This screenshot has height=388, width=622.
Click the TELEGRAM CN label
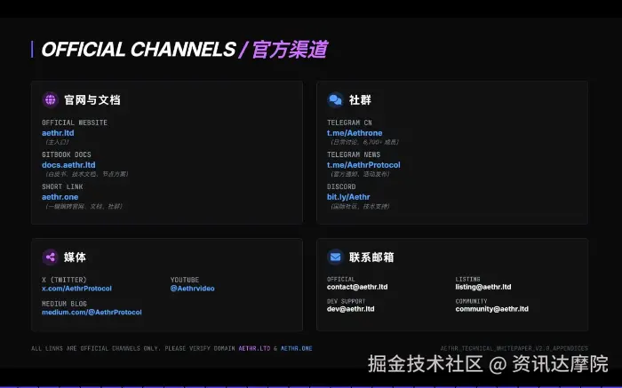pos(349,123)
